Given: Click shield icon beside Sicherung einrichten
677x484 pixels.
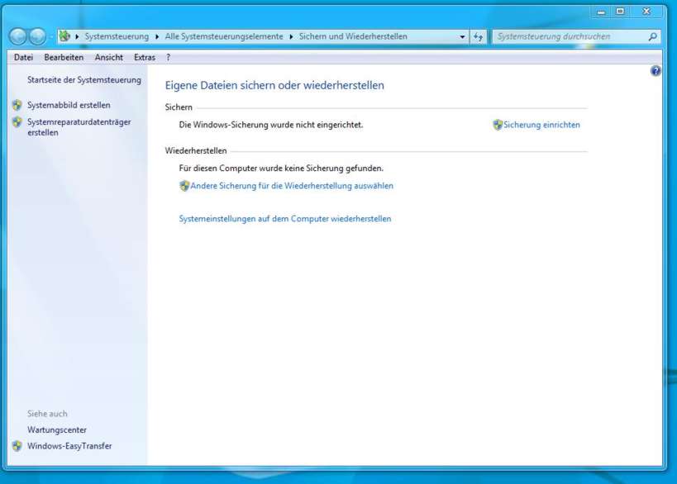Looking at the screenshot, I should 498,125.
